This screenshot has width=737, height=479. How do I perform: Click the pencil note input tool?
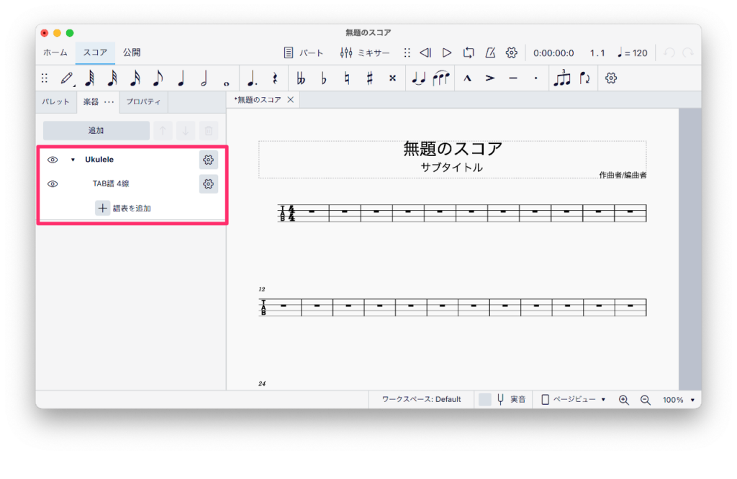[67, 78]
